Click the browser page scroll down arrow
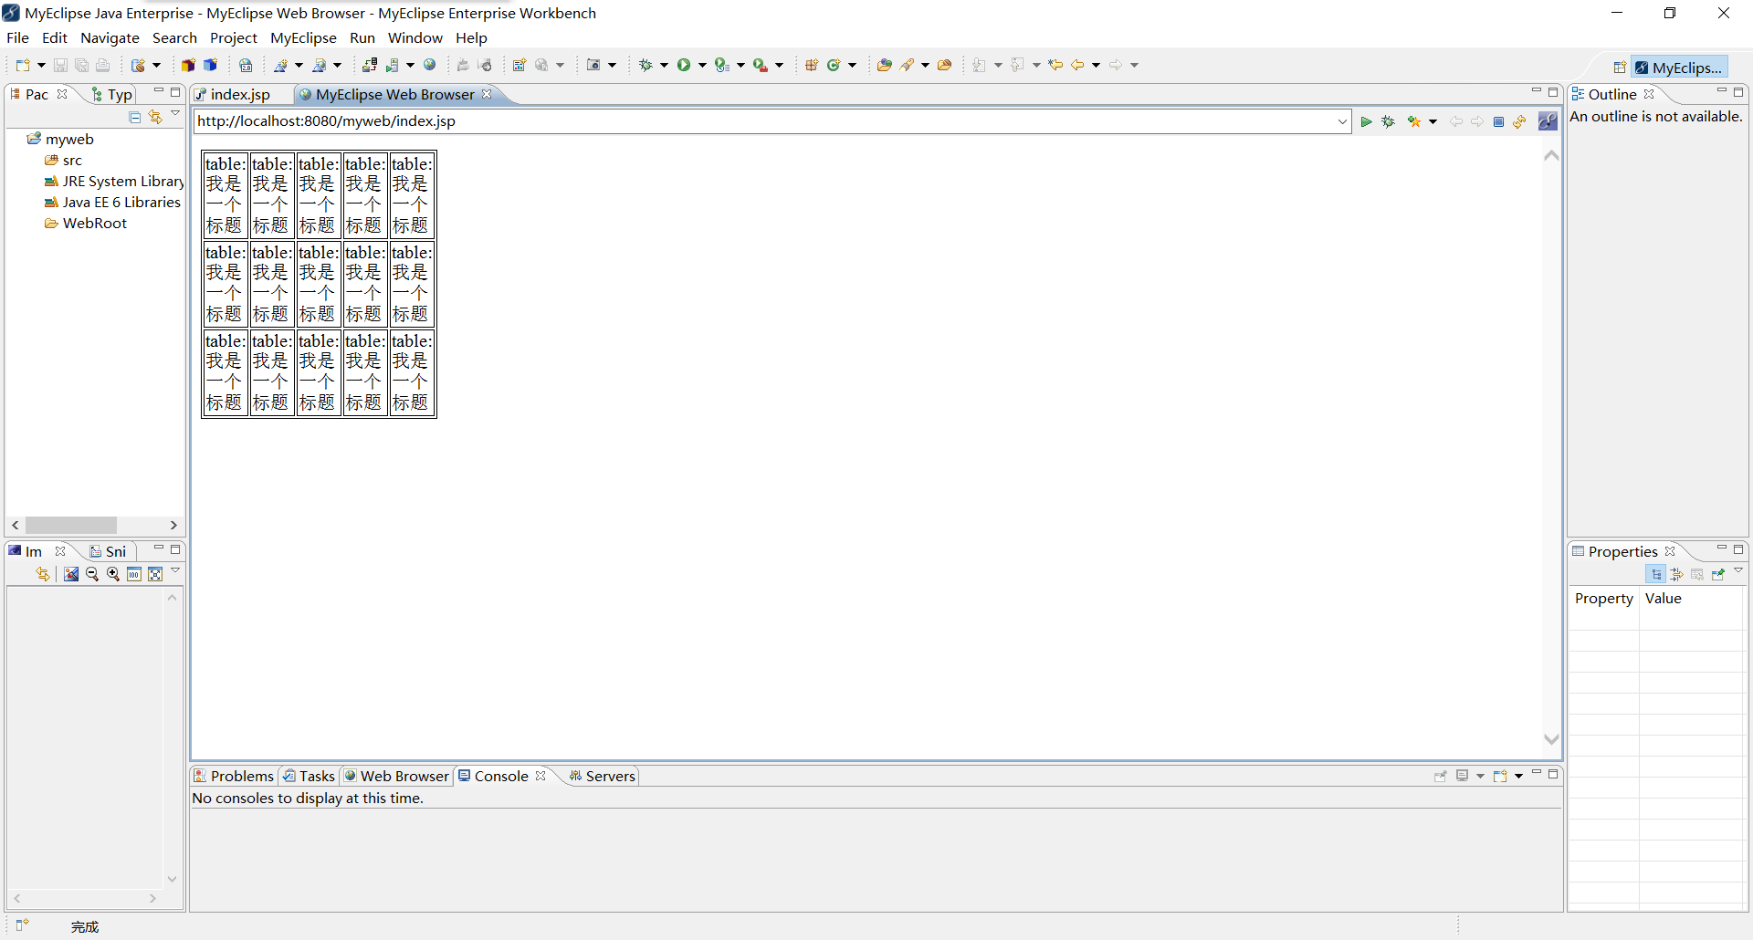Screen dimensions: 1753x940 click(x=1551, y=738)
